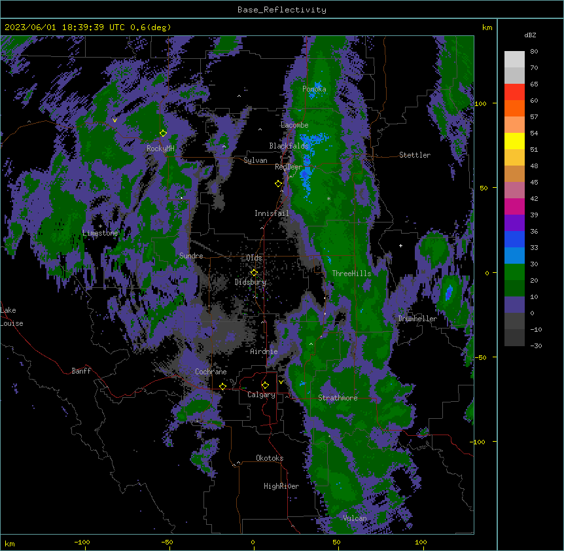
Task: Click the Sylvan label
Action: click(255, 160)
